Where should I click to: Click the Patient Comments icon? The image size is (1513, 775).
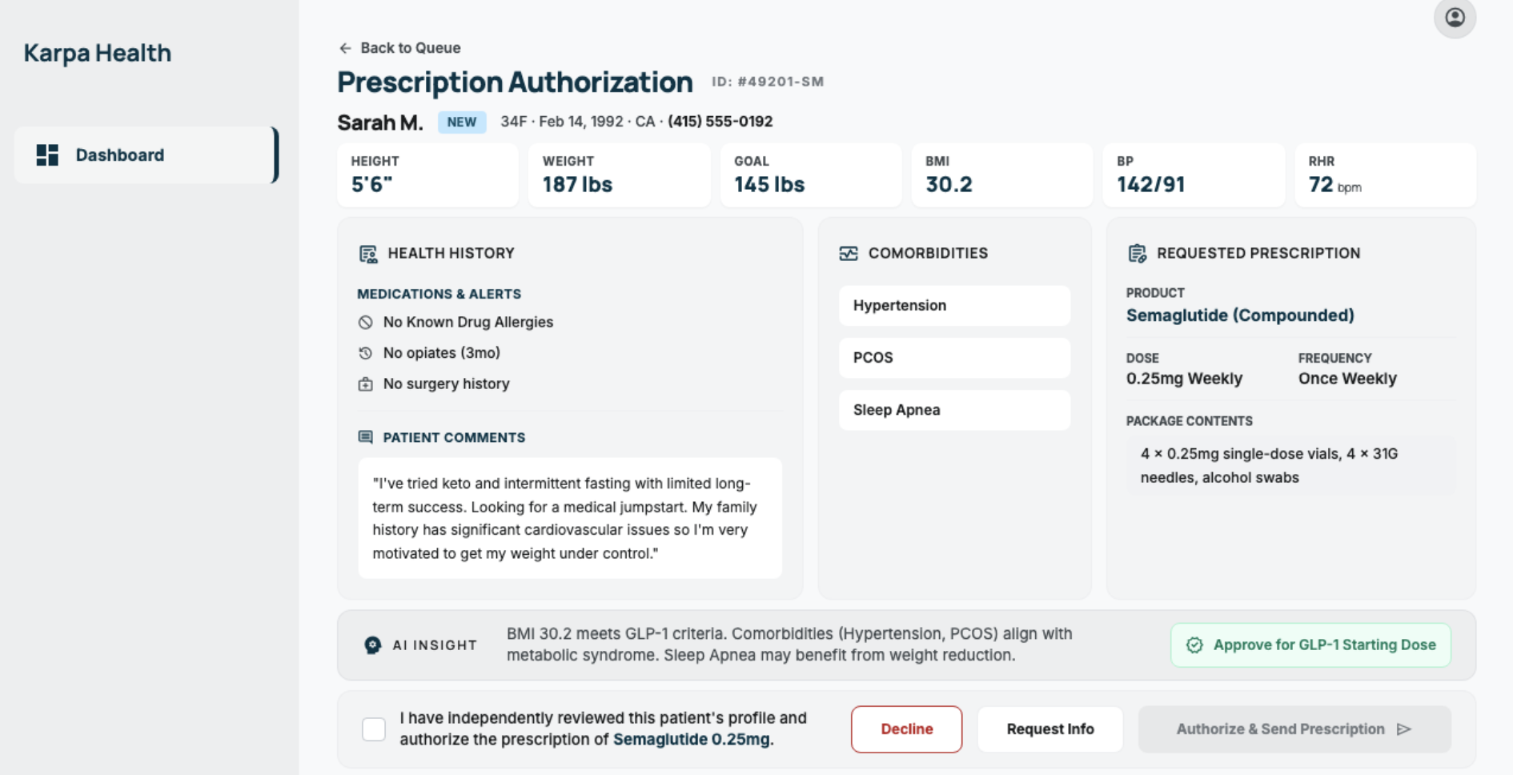(x=366, y=437)
